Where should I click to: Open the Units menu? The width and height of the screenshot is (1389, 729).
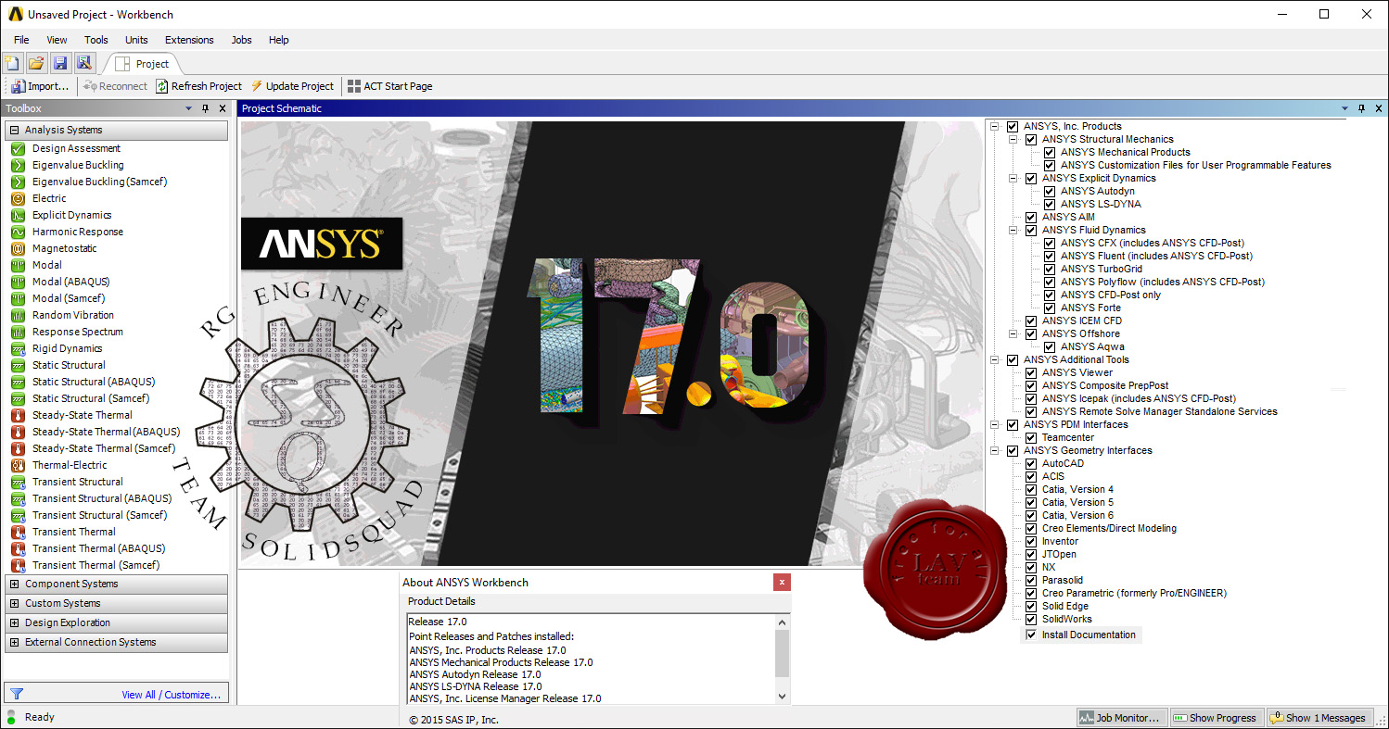click(136, 40)
